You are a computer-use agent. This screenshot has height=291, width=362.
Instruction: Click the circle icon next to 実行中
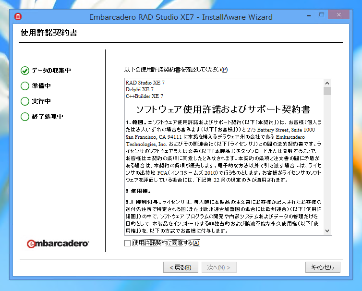[x=25, y=101]
